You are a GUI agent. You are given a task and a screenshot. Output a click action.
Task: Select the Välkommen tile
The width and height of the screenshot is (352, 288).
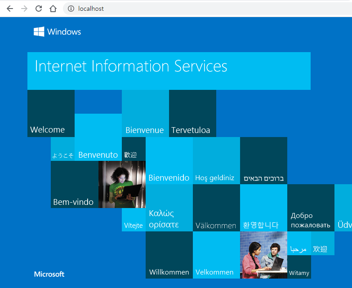pyautogui.click(x=216, y=208)
